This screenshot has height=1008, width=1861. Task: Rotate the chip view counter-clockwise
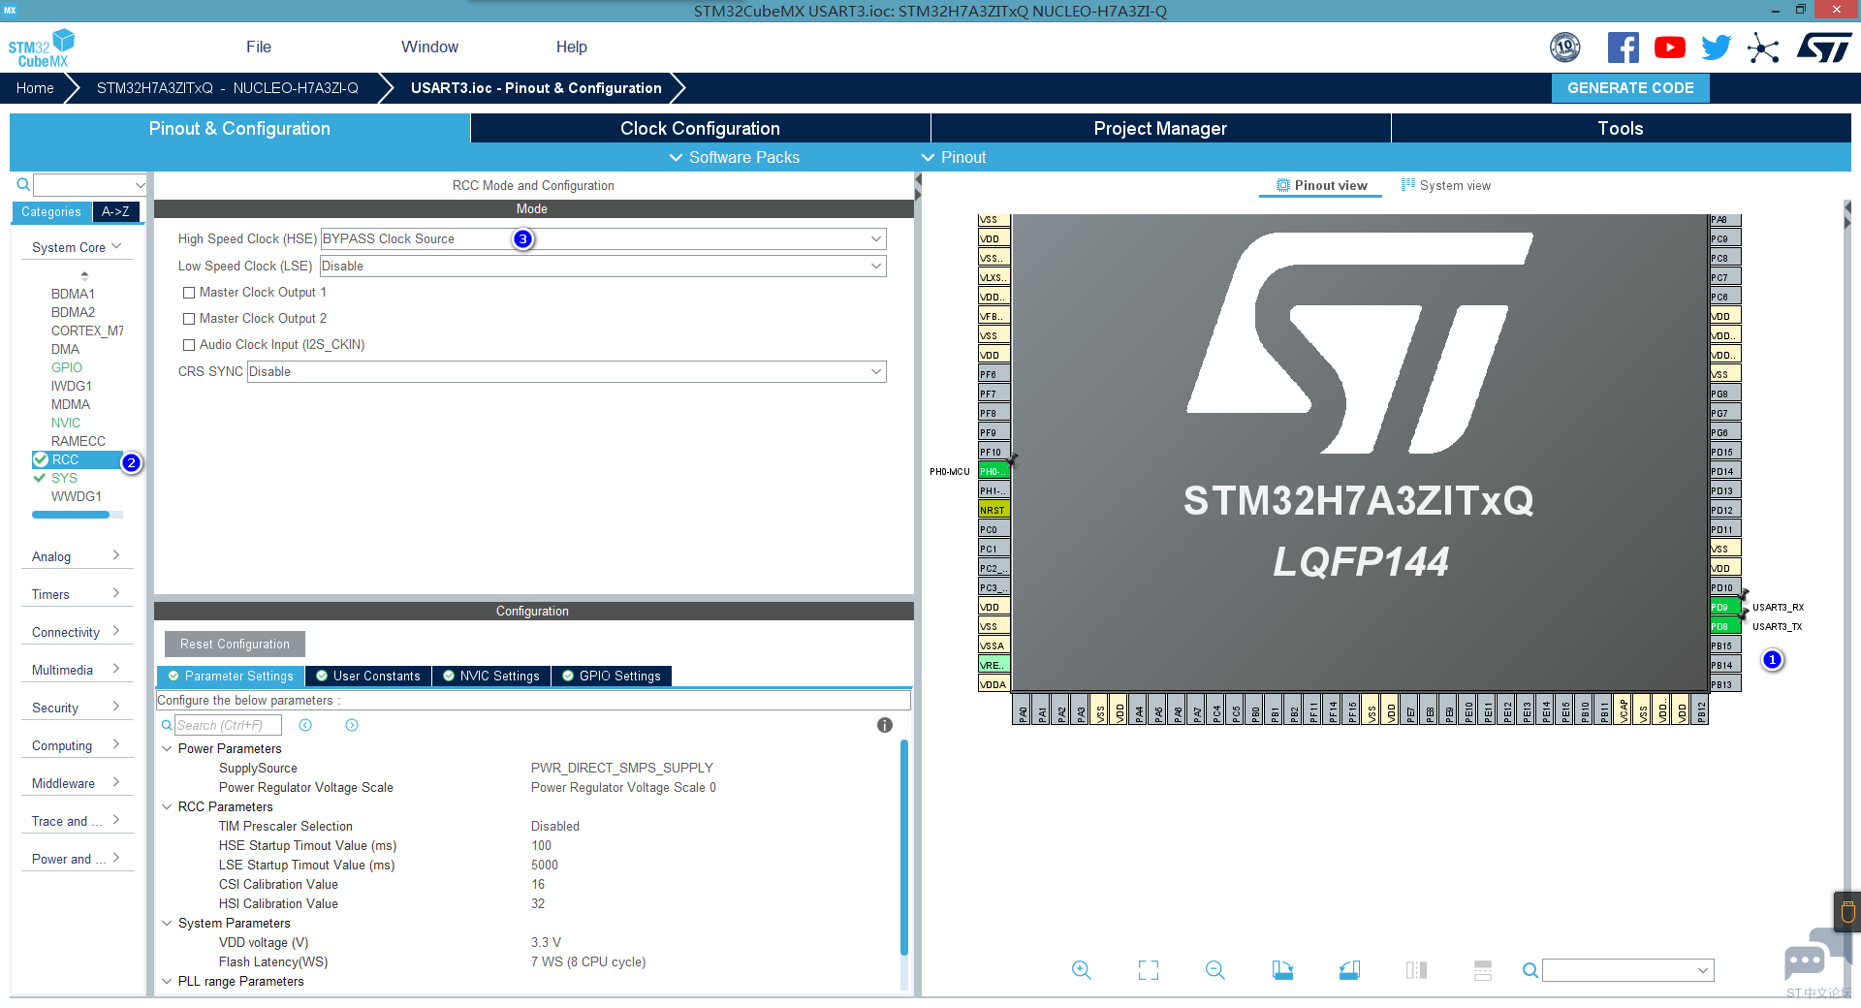(1349, 970)
